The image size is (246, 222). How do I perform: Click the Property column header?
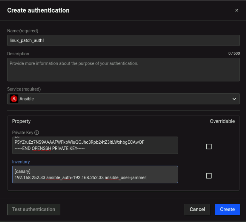point(21,121)
